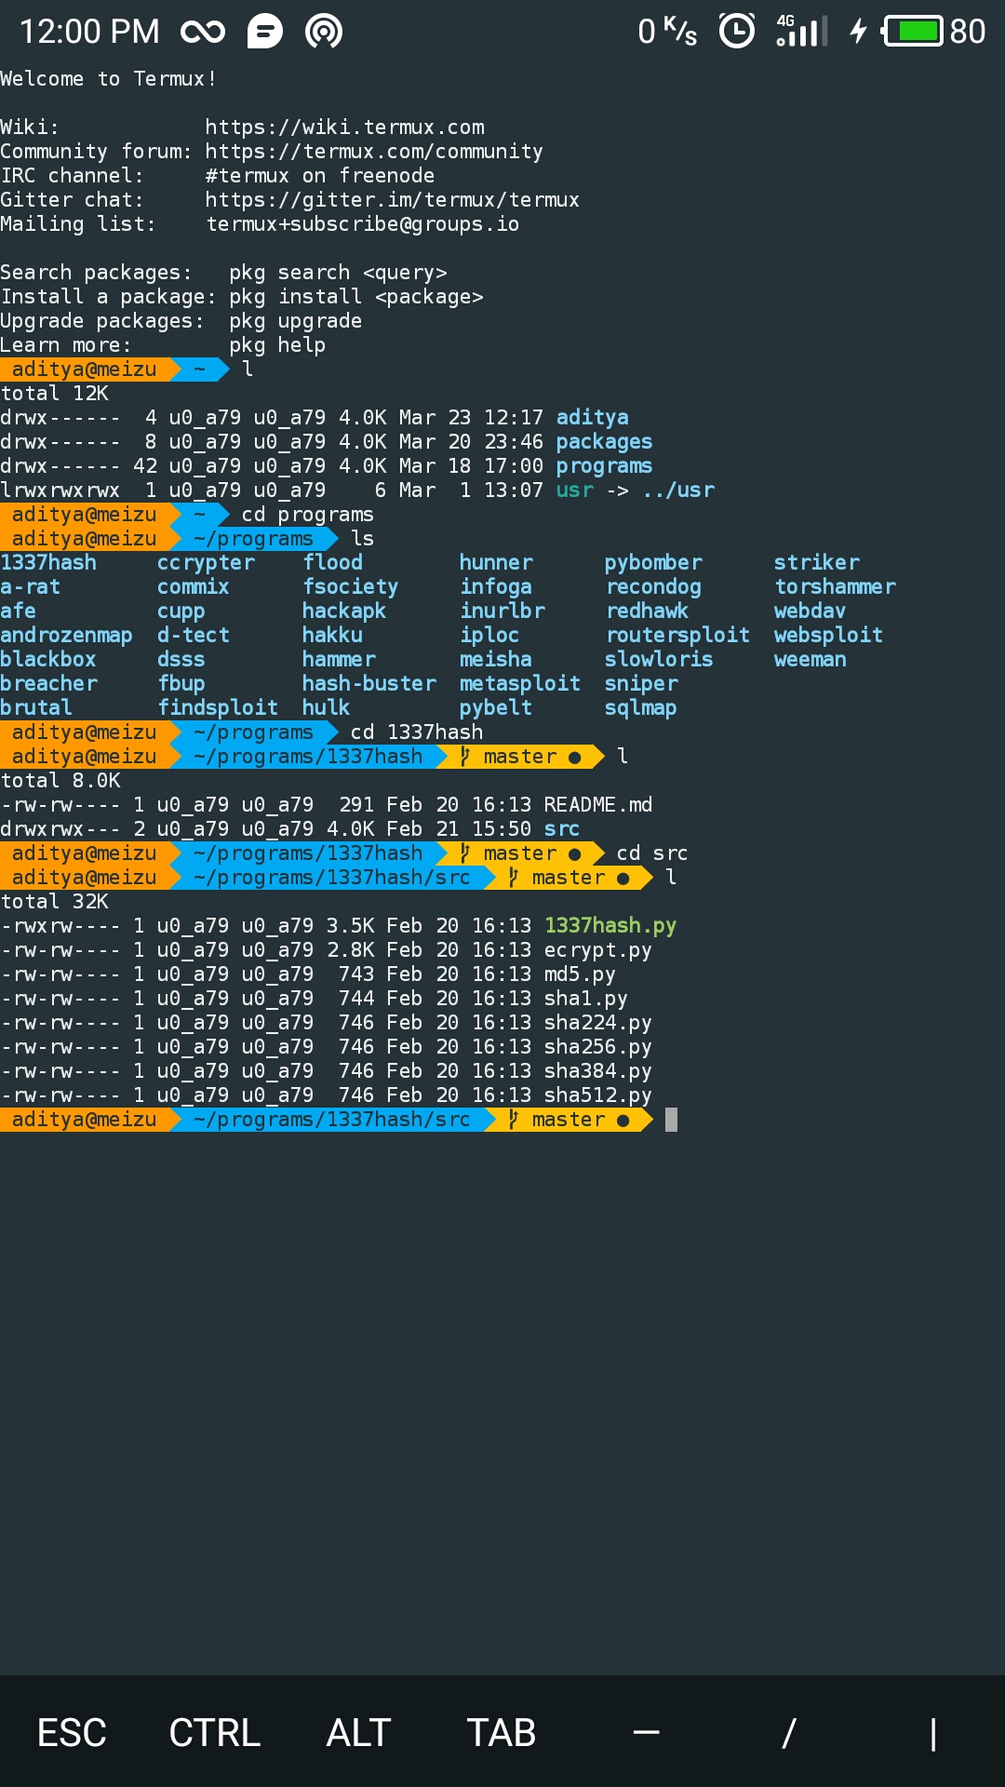1005x1787 pixels.
Task: Tap the 'websploit' folder name
Action: pos(829,636)
